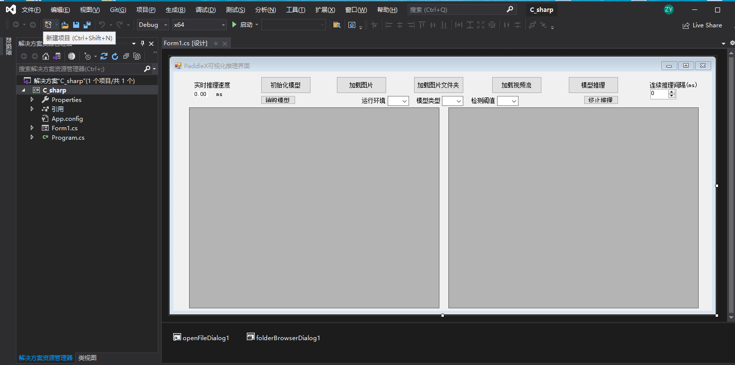The image size is (735, 365).
Task: Expand the Properties node in the tree
Action: point(32,99)
